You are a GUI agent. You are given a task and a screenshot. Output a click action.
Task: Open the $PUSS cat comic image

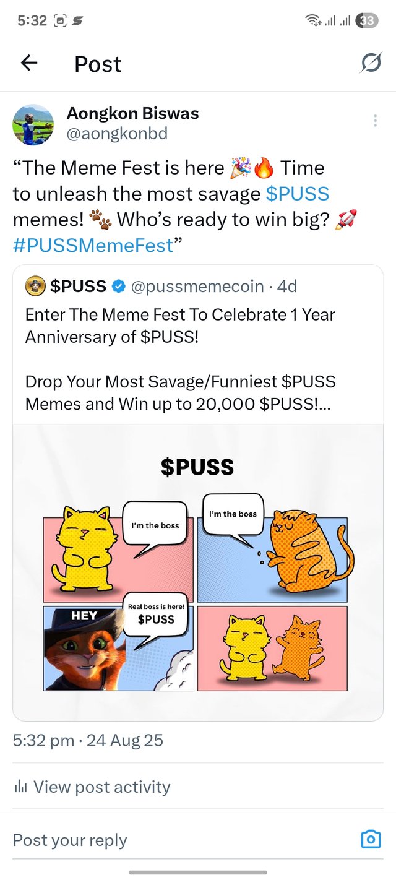198,572
